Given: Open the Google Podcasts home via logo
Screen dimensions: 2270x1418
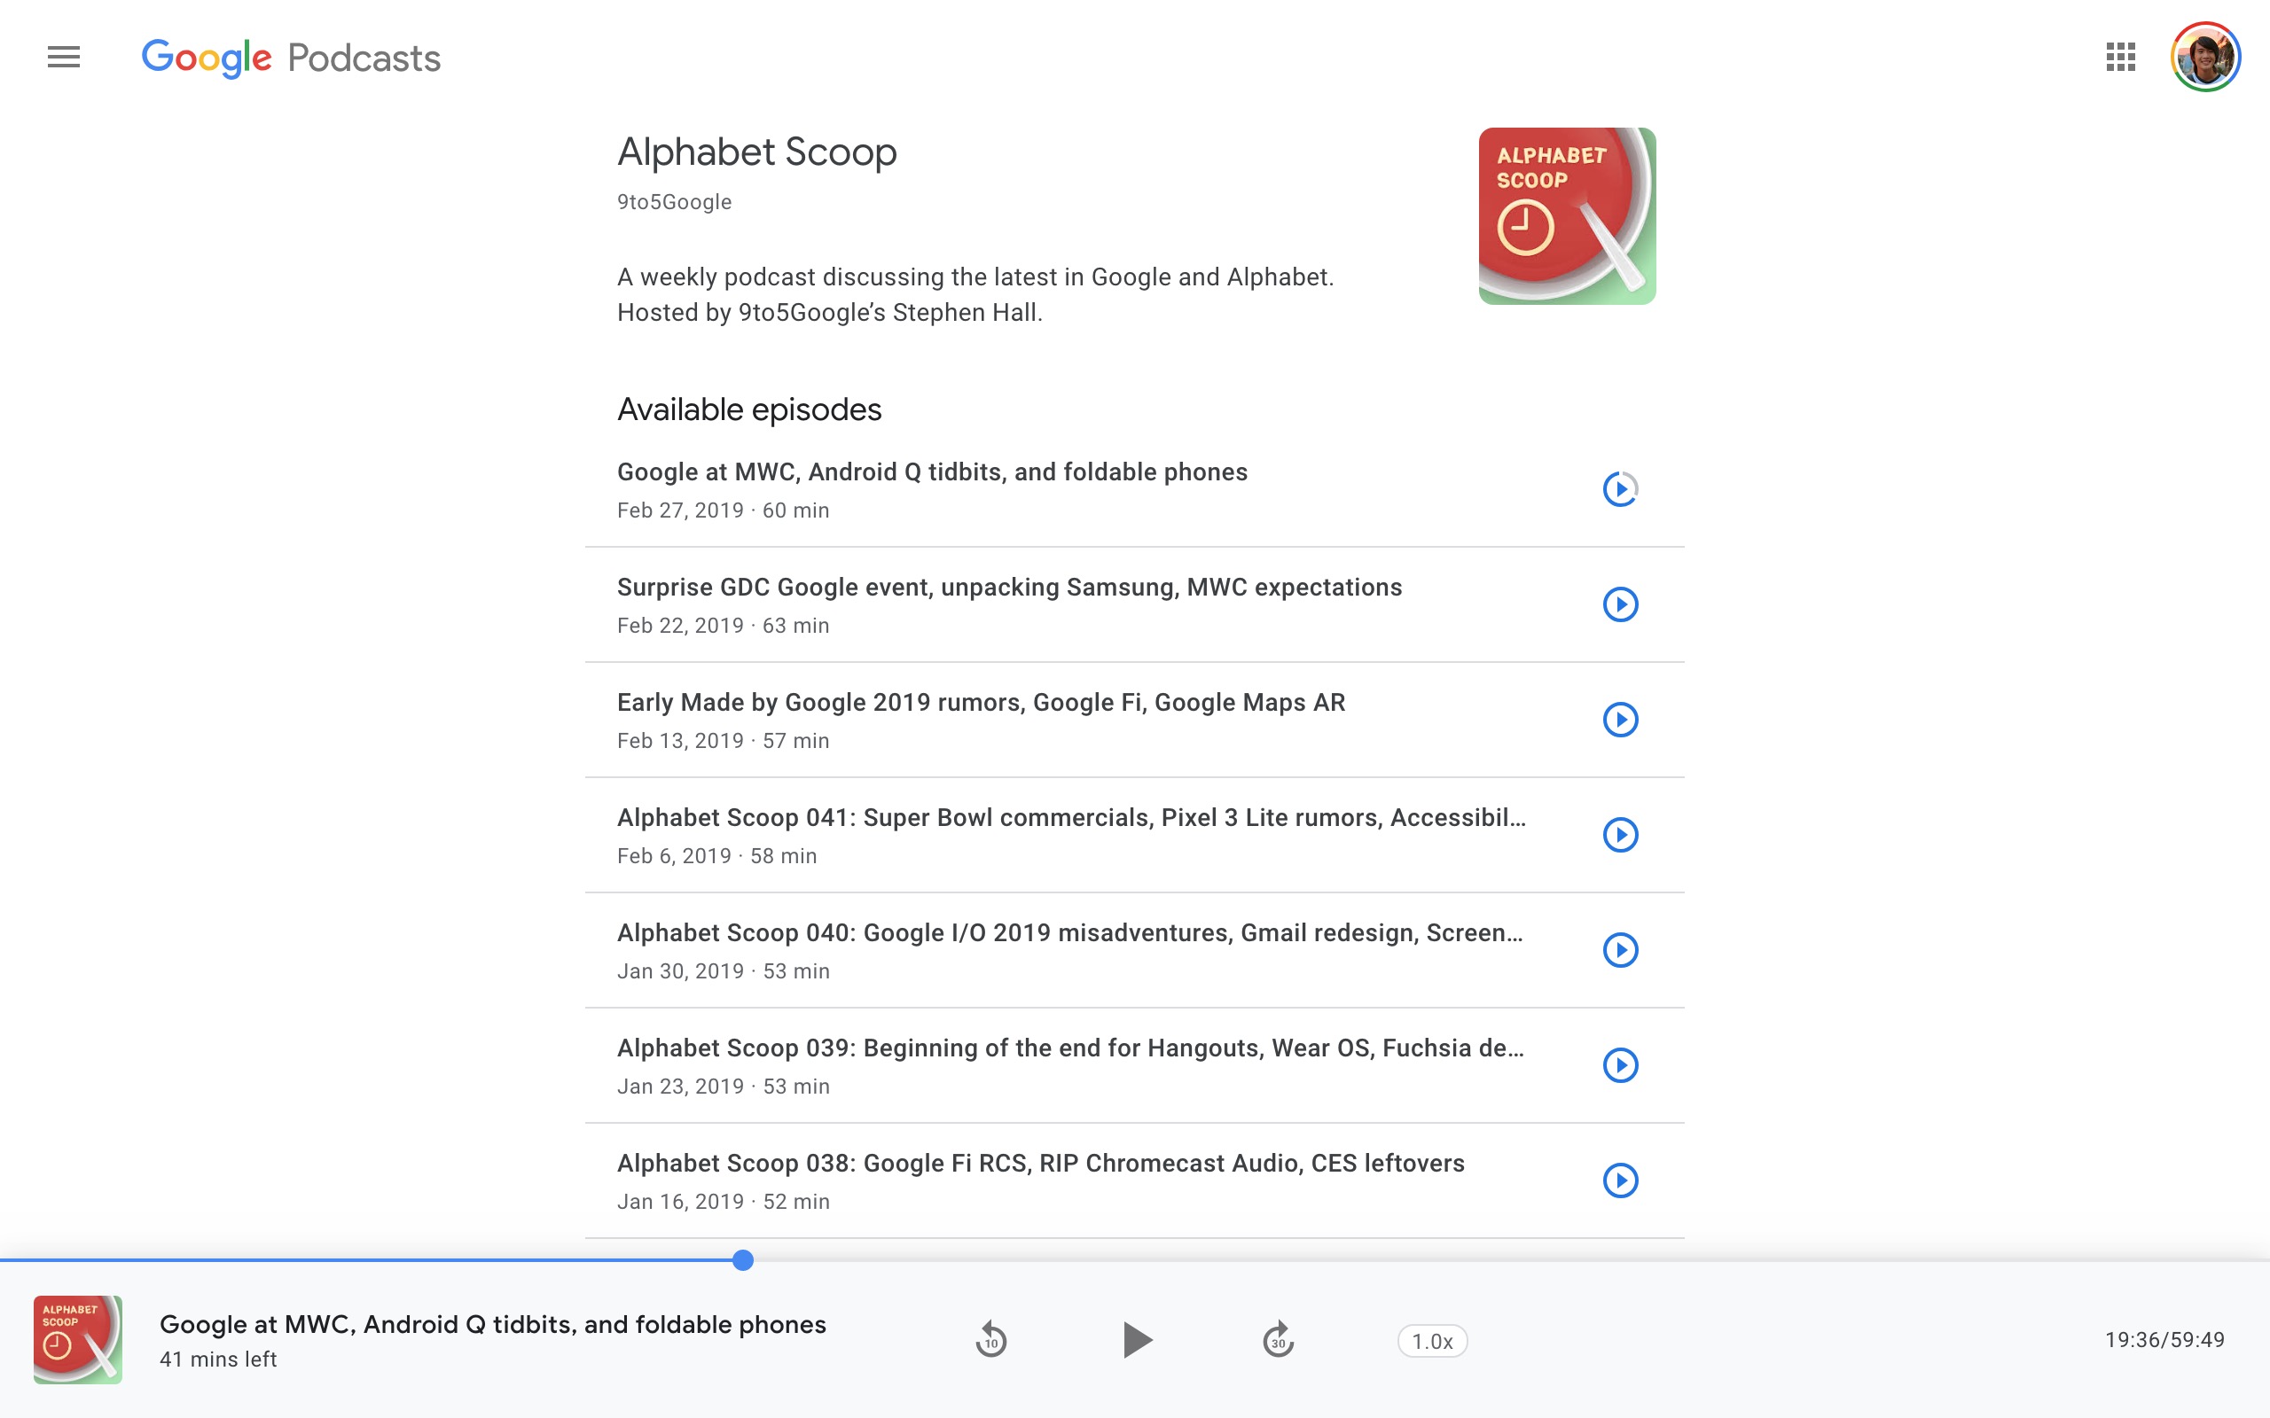Looking at the screenshot, I should click(291, 58).
